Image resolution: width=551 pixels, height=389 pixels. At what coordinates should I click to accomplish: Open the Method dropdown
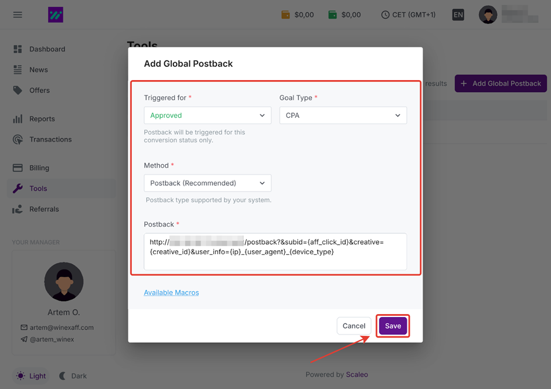(x=208, y=183)
